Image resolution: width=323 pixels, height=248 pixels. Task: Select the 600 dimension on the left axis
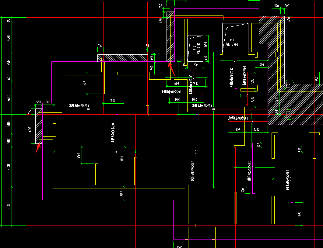pyautogui.click(x=9, y=77)
